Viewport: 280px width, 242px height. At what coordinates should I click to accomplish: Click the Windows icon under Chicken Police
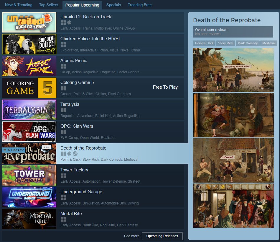(63, 44)
